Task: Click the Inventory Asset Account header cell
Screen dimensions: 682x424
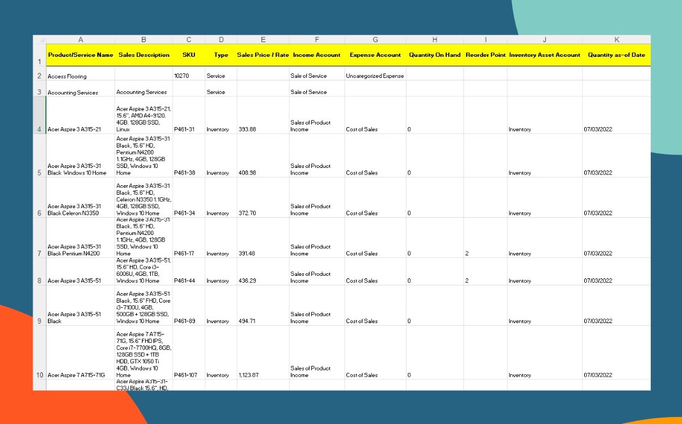Action: 545,55
